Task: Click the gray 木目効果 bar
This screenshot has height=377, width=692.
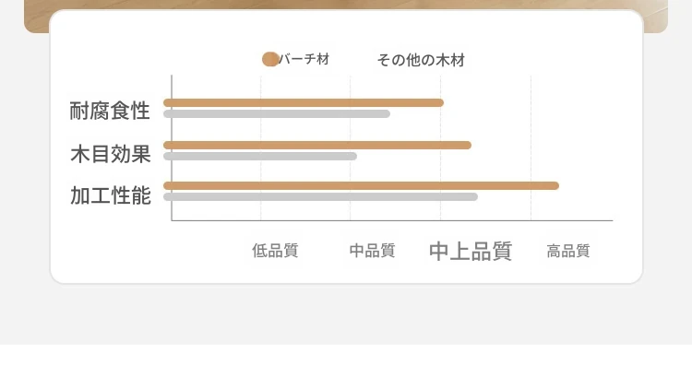Action: point(260,156)
